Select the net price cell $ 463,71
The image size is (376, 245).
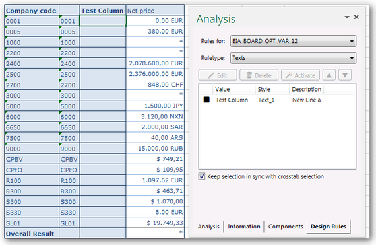(x=155, y=191)
